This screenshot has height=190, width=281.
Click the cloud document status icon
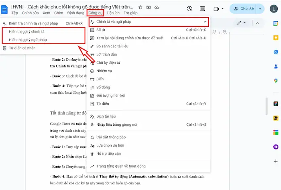[157, 7]
